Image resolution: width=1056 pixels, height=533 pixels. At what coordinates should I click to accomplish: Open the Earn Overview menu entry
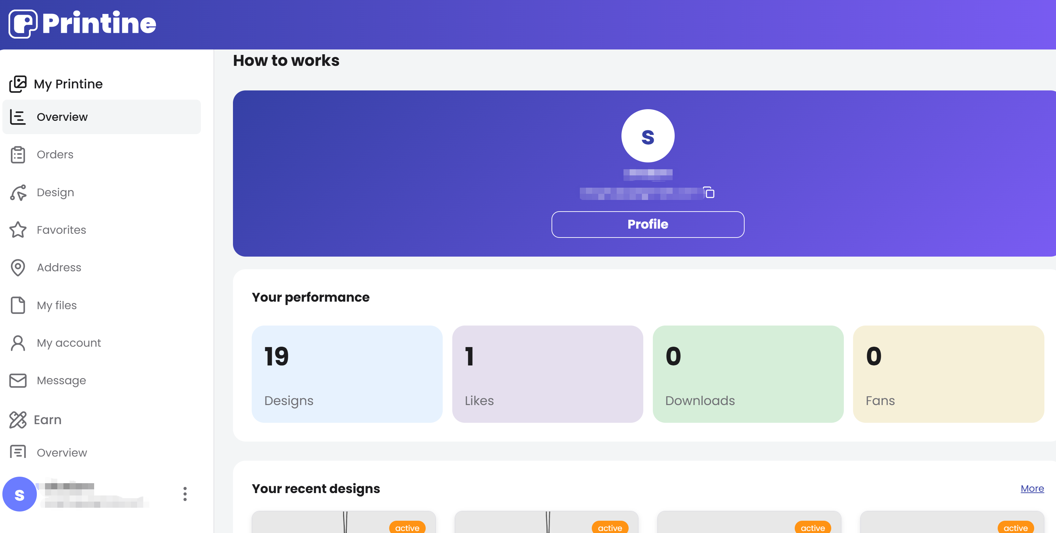(61, 452)
